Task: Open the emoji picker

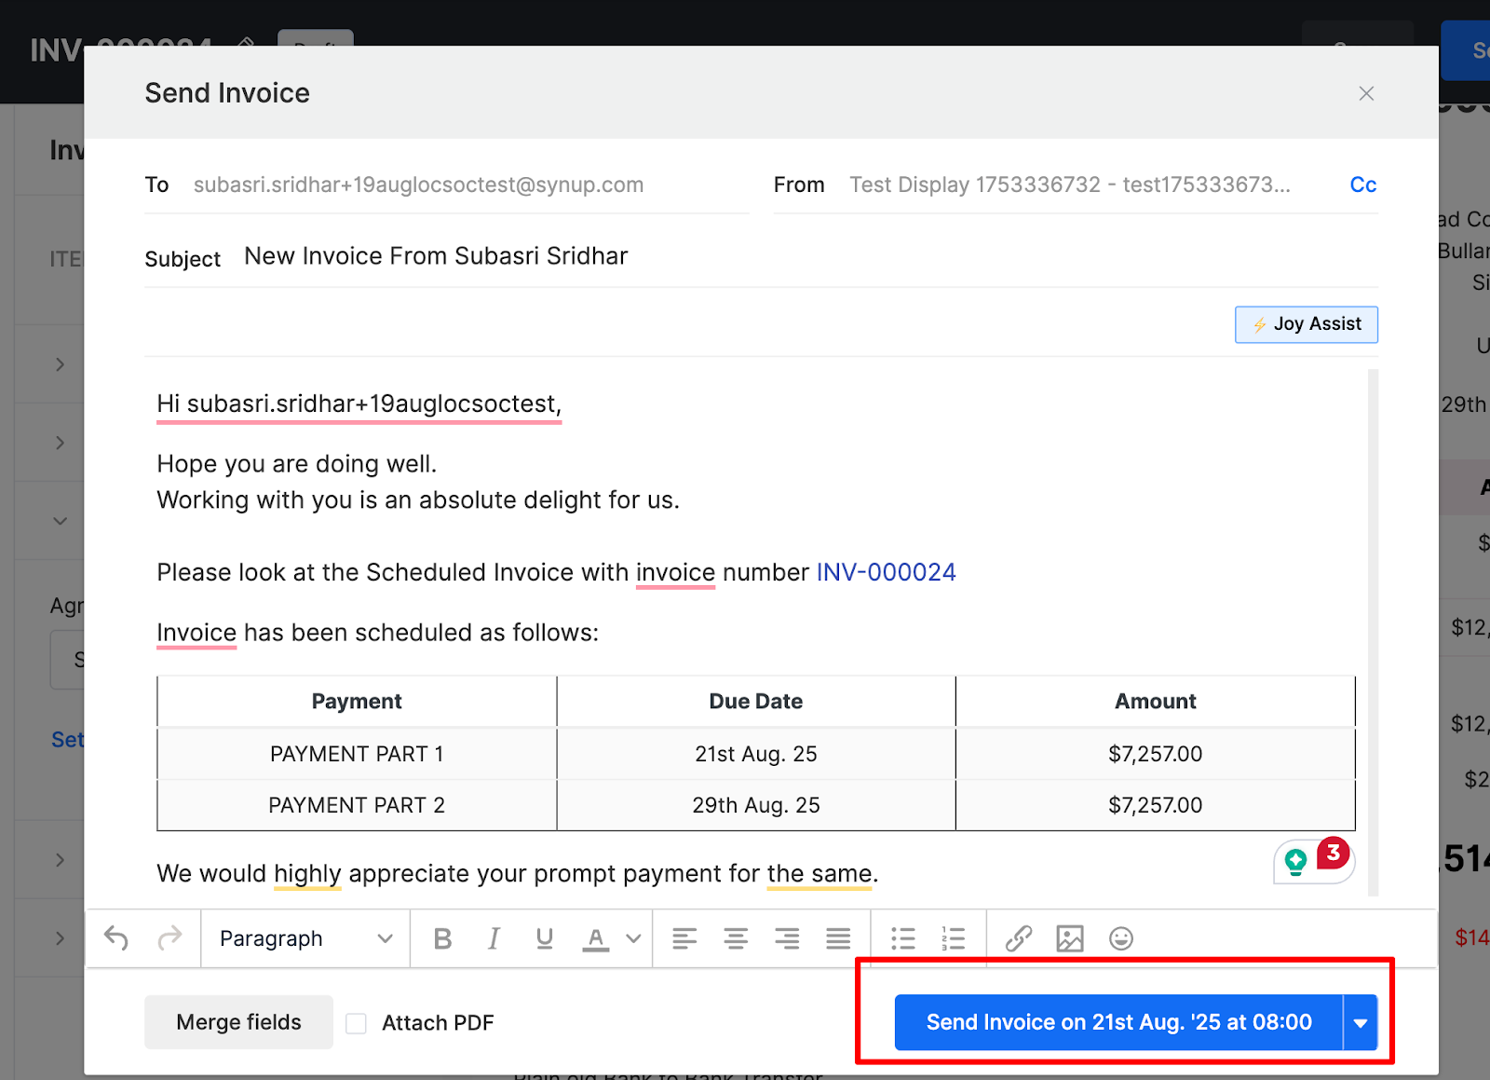Action: click(x=1121, y=938)
